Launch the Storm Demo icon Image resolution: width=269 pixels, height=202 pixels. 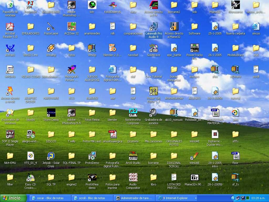coord(51,113)
